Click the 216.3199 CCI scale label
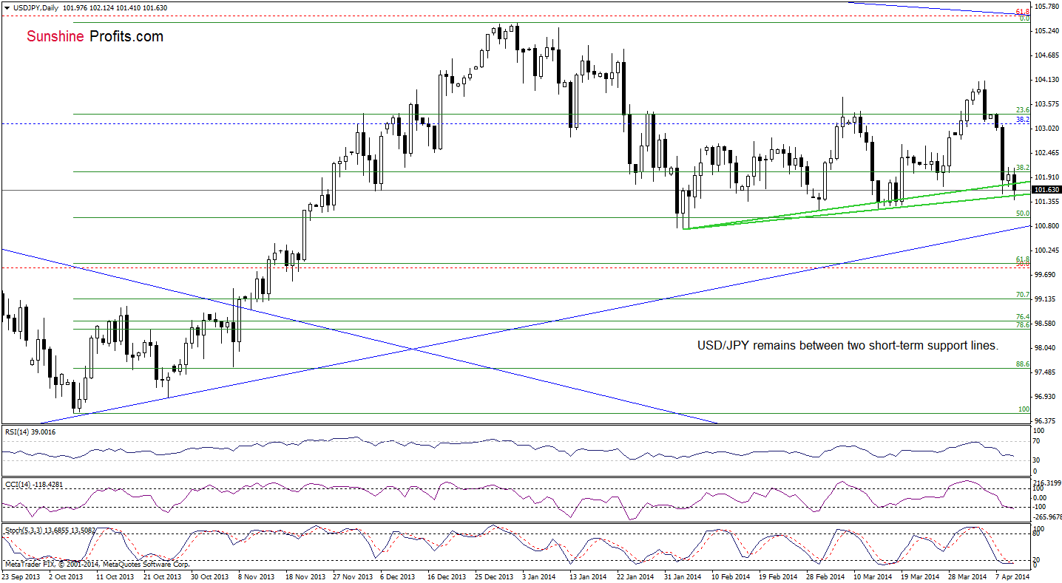 click(1047, 482)
